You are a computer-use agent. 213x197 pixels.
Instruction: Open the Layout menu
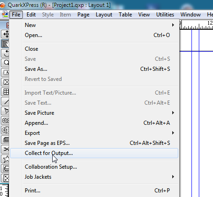pos(104,15)
